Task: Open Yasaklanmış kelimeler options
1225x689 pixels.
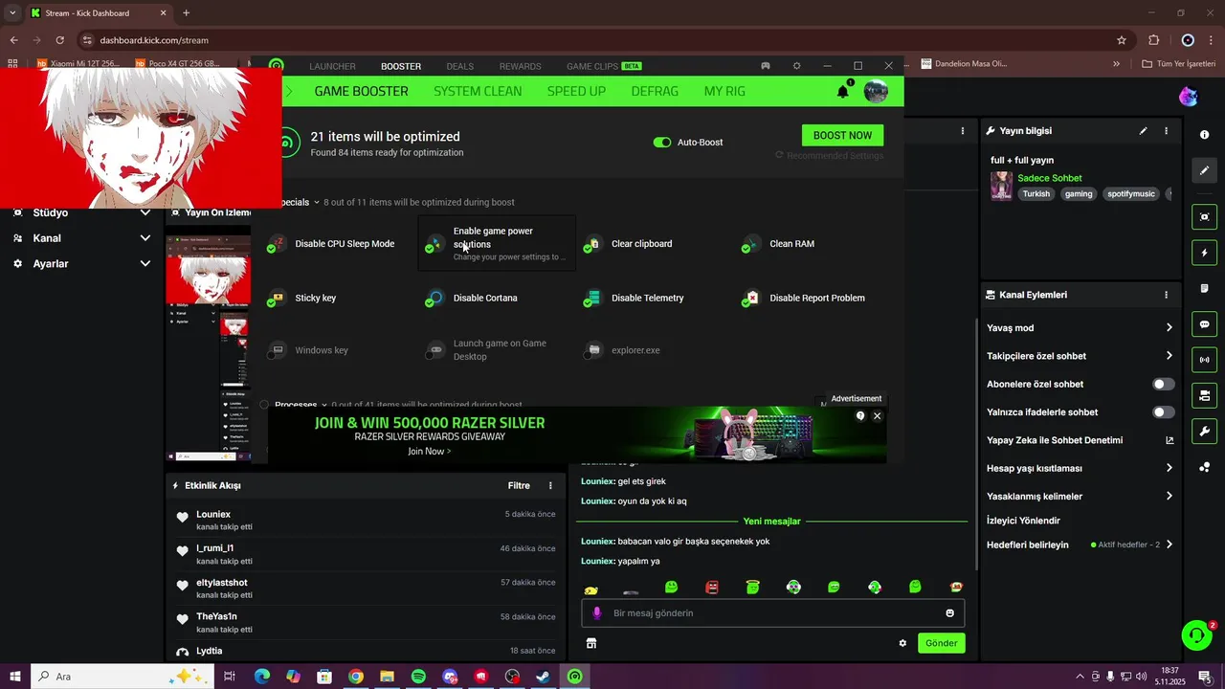Action: (x=1080, y=497)
